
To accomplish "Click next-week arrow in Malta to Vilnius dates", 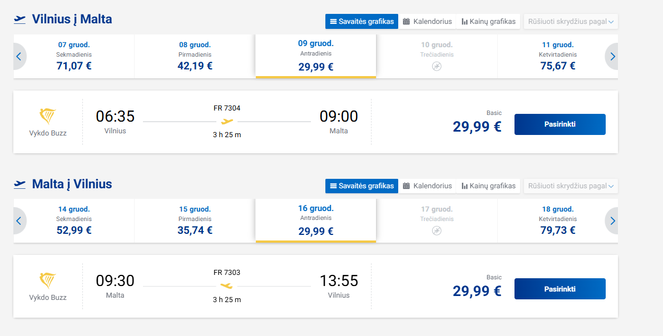I will 612,220.
